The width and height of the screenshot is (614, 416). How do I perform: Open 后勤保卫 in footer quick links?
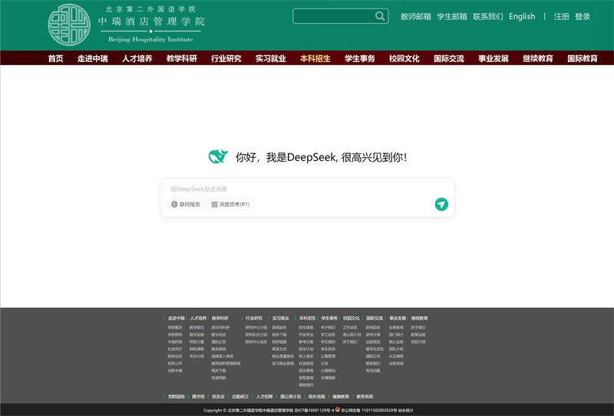[x=240, y=396]
